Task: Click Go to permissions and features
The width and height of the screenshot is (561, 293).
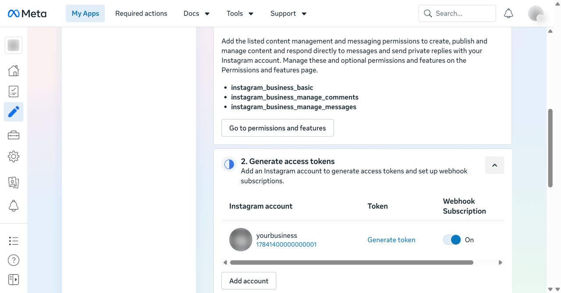Action: point(277,128)
